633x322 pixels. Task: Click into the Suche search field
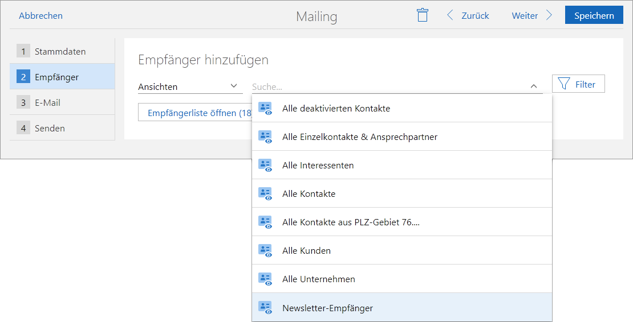coord(388,86)
